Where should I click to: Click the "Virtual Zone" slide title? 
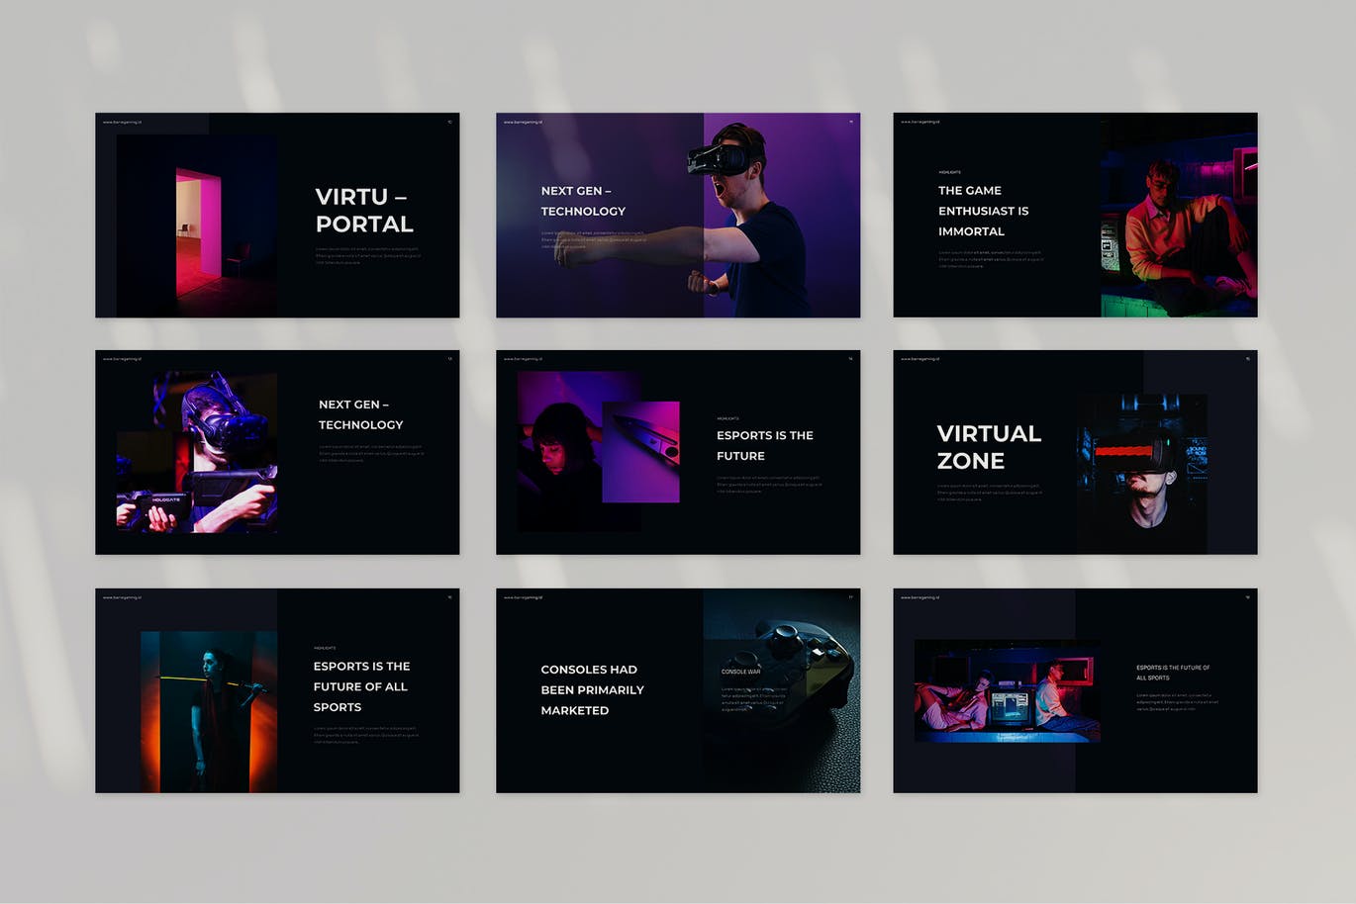click(x=988, y=447)
